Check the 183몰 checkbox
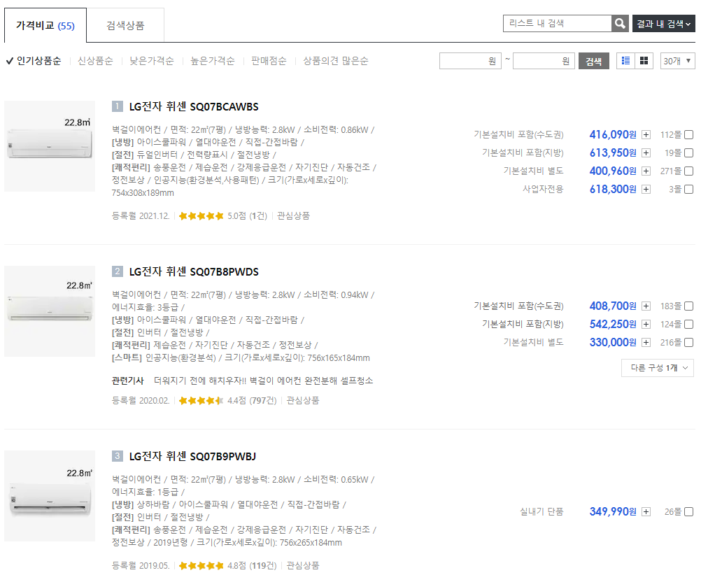 (x=688, y=306)
